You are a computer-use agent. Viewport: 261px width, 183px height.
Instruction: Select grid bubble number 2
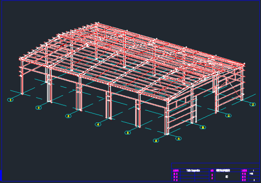pyautogui.click(x=39, y=108)
